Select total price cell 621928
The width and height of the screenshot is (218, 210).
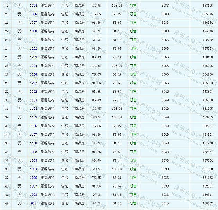click(208, 169)
